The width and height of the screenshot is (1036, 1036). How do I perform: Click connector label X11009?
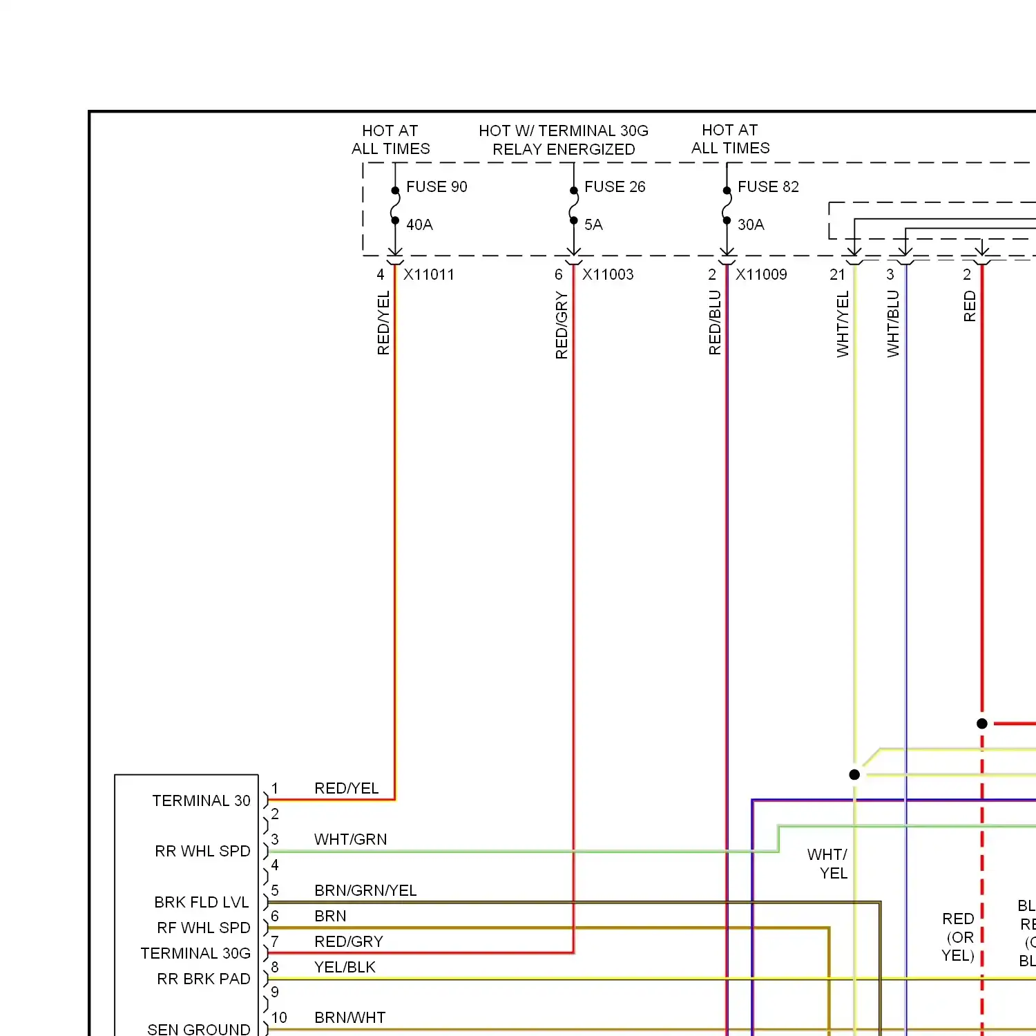[x=761, y=275]
